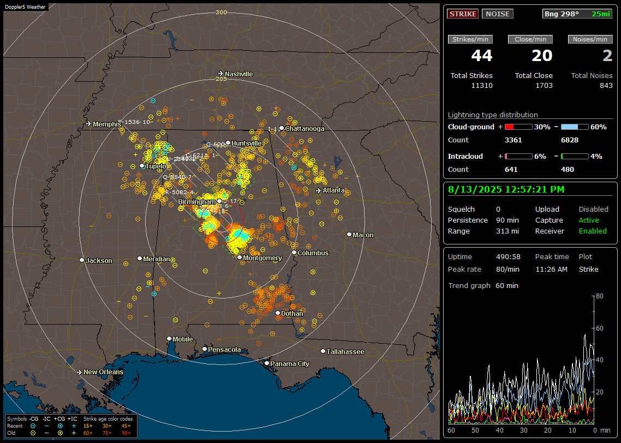Click the positive cloud-ground red percentage bar
The width and height of the screenshot is (621, 443).
tap(518, 127)
